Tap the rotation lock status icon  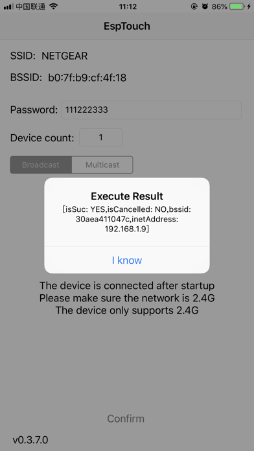tap(195, 6)
